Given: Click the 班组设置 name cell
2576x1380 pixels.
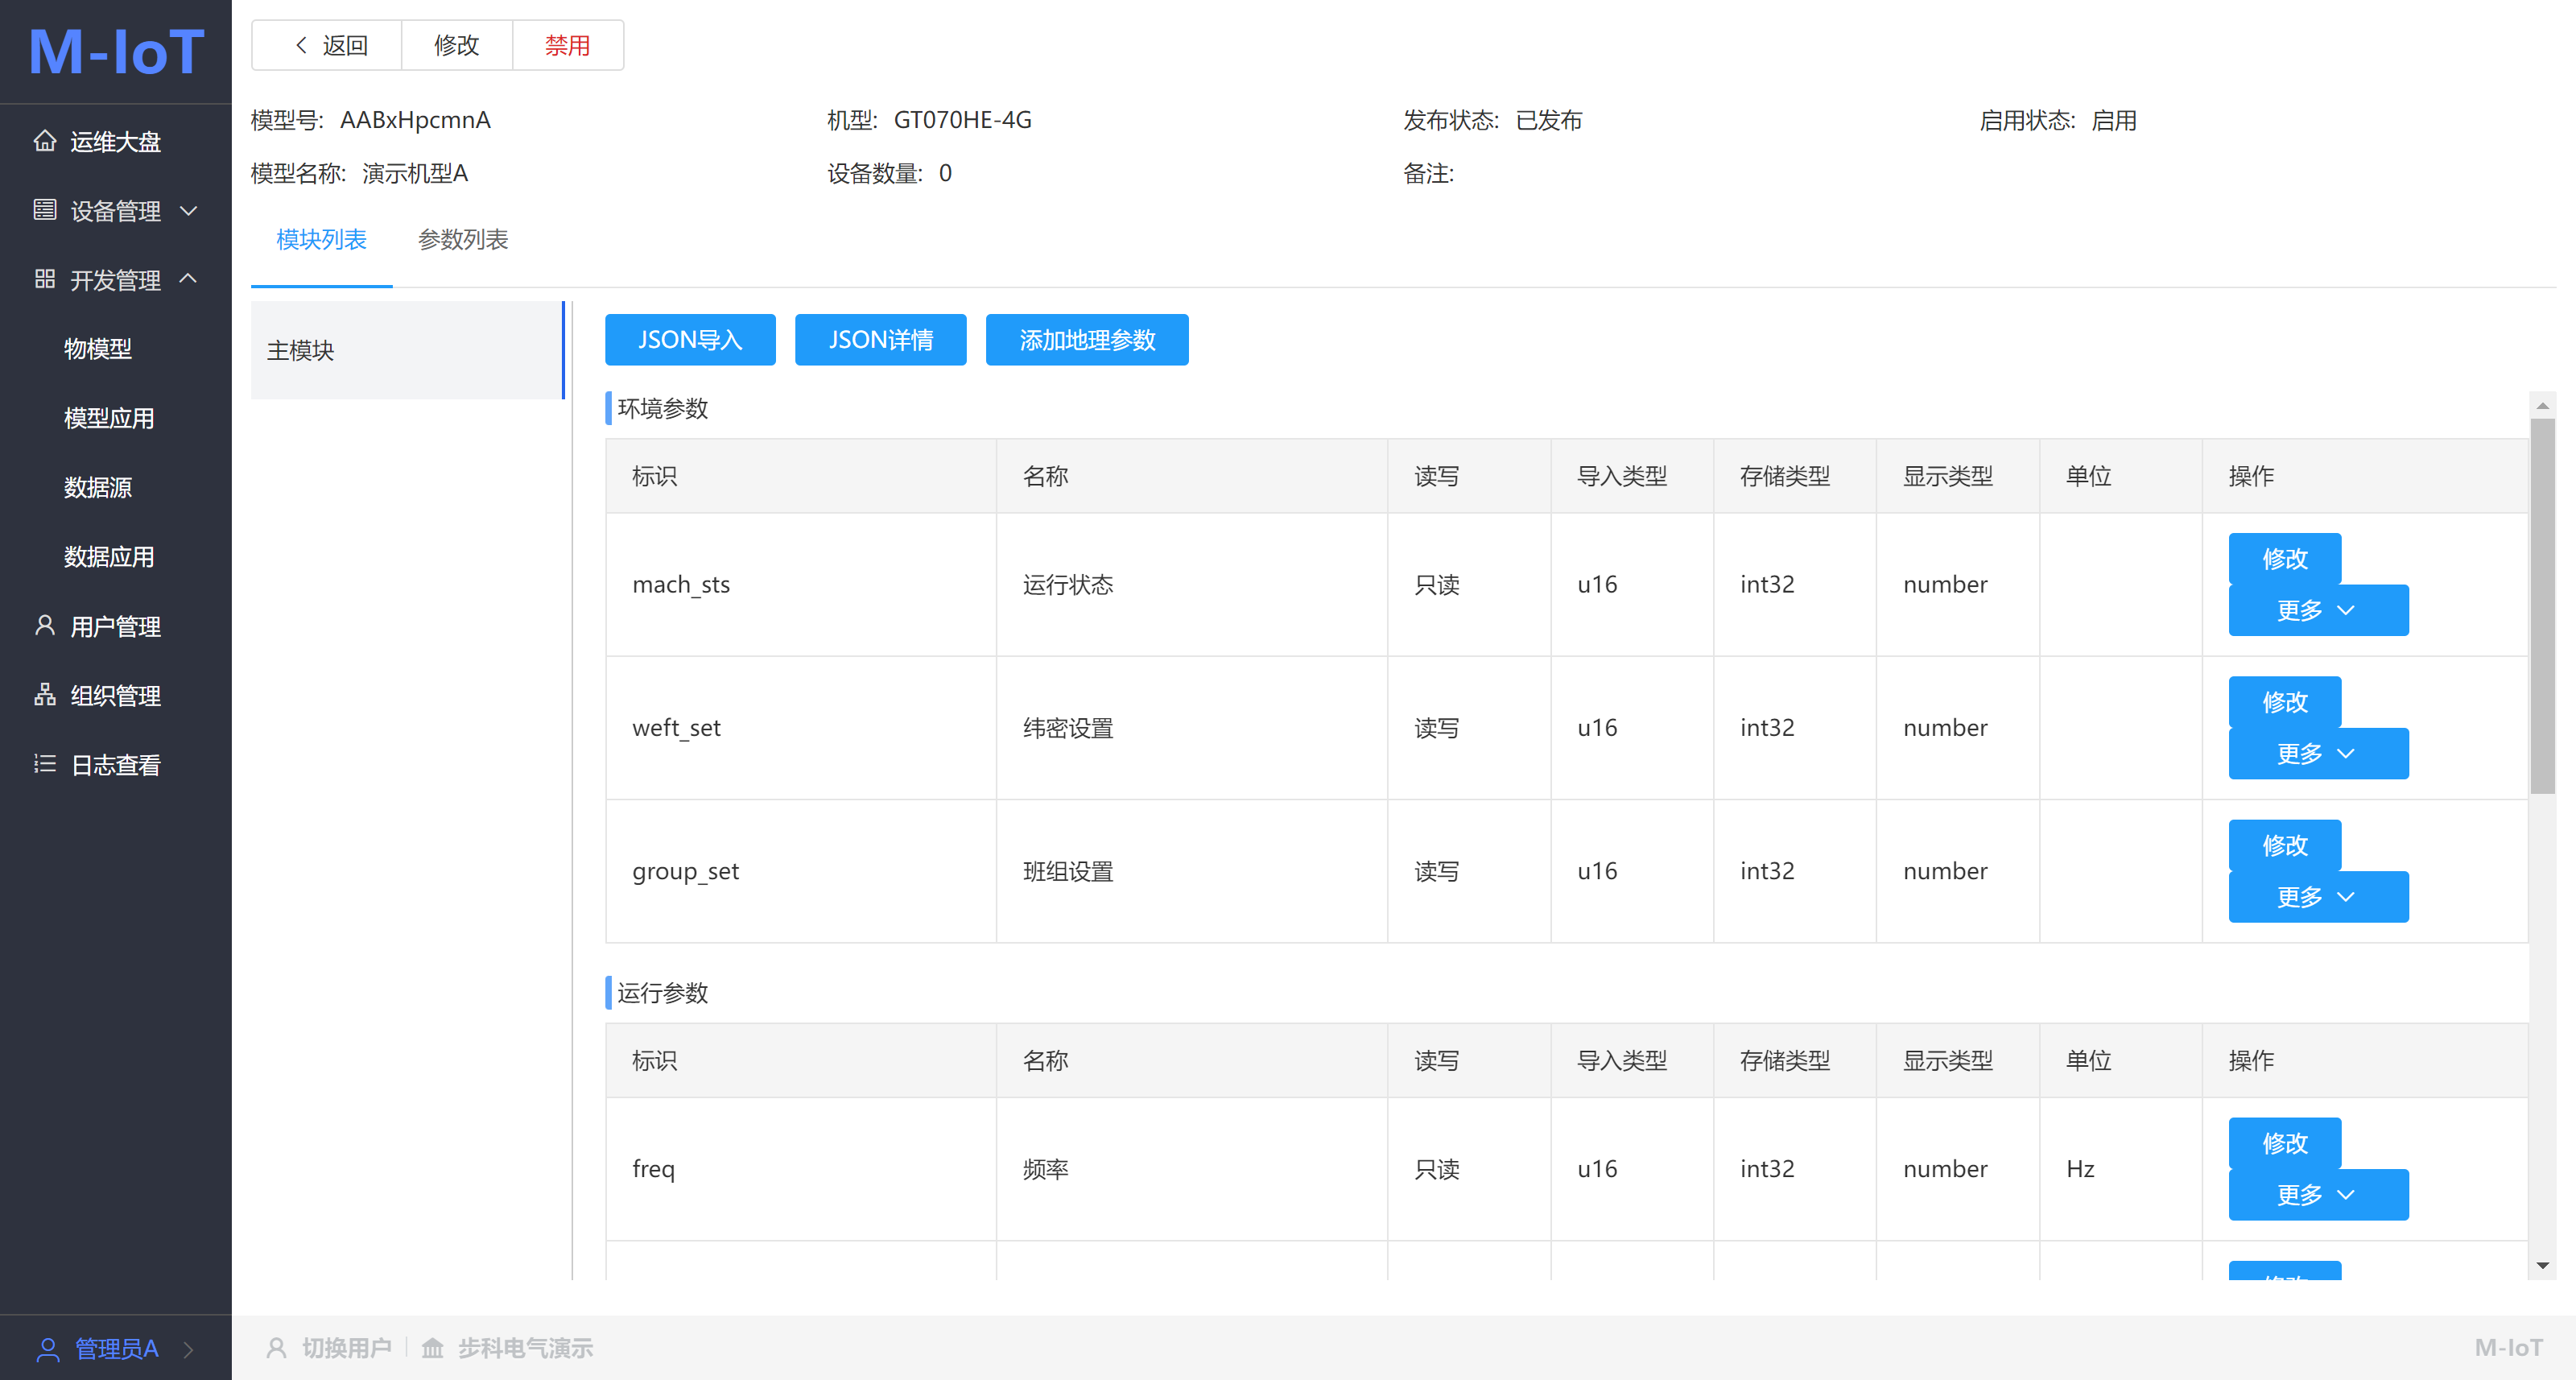Looking at the screenshot, I should pos(1192,871).
